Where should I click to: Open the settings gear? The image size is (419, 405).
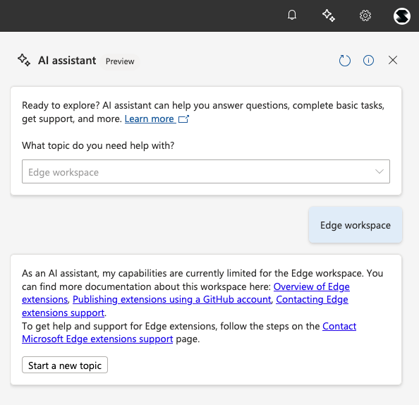365,16
